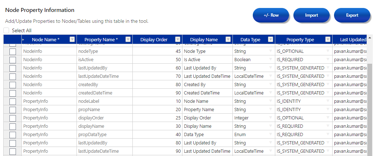Click display order value 40

pyautogui.click(x=157, y=135)
